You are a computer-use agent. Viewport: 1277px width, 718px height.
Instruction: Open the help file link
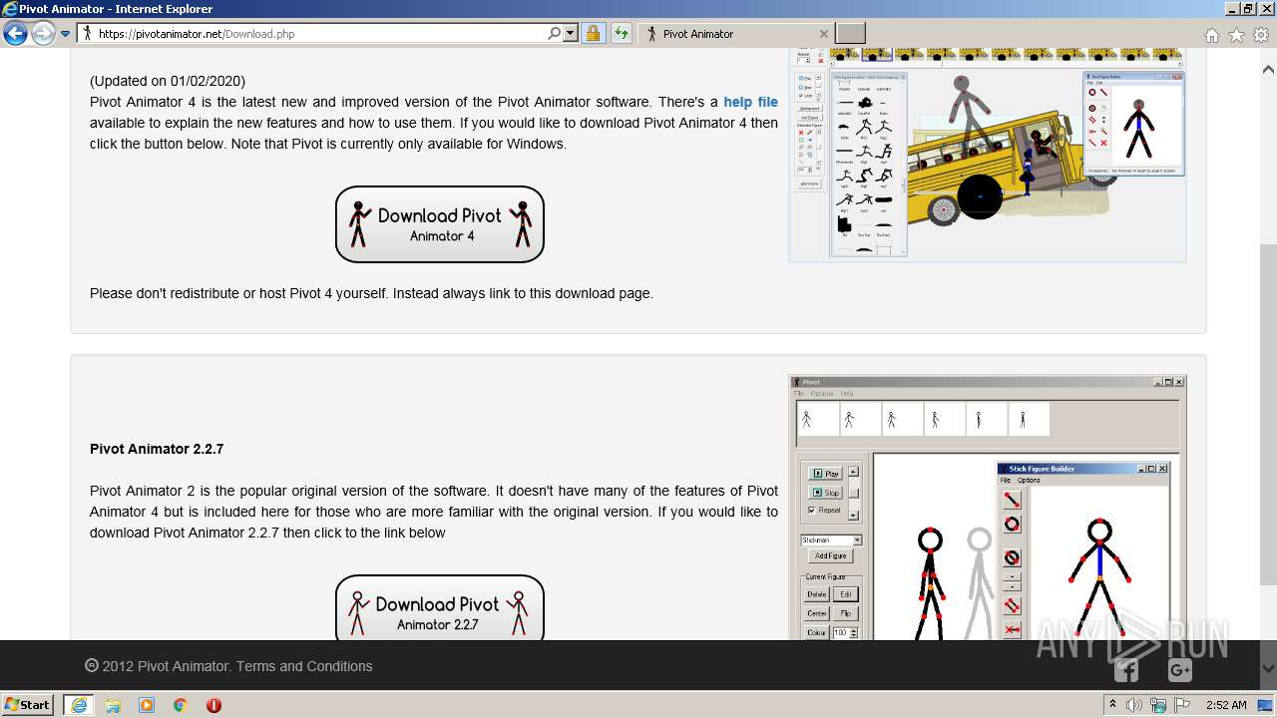click(750, 102)
